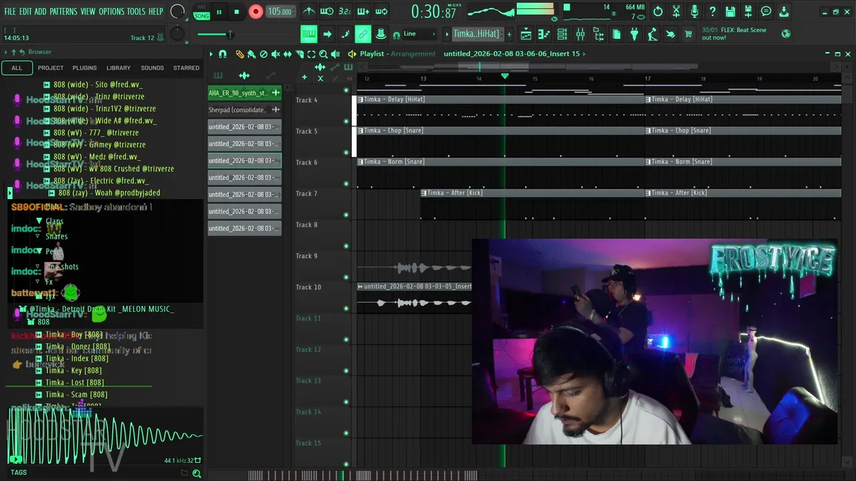856x481 pixels.
Task: Toggle loop recording icon
Action: (381, 11)
